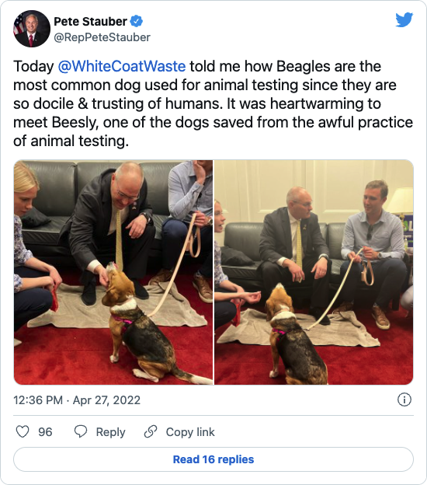
Task: Open Pete Stauber's profile avatar
Action: pyautogui.click(x=32, y=29)
